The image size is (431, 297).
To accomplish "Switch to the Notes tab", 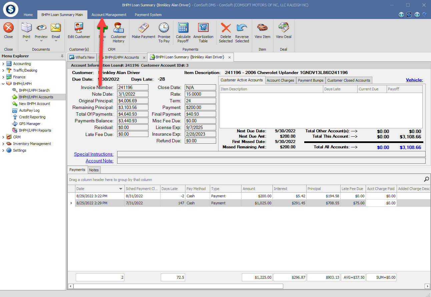I will pyautogui.click(x=94, y=170).
